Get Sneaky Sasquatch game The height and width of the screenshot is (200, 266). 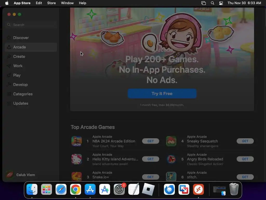click(245, 141)
